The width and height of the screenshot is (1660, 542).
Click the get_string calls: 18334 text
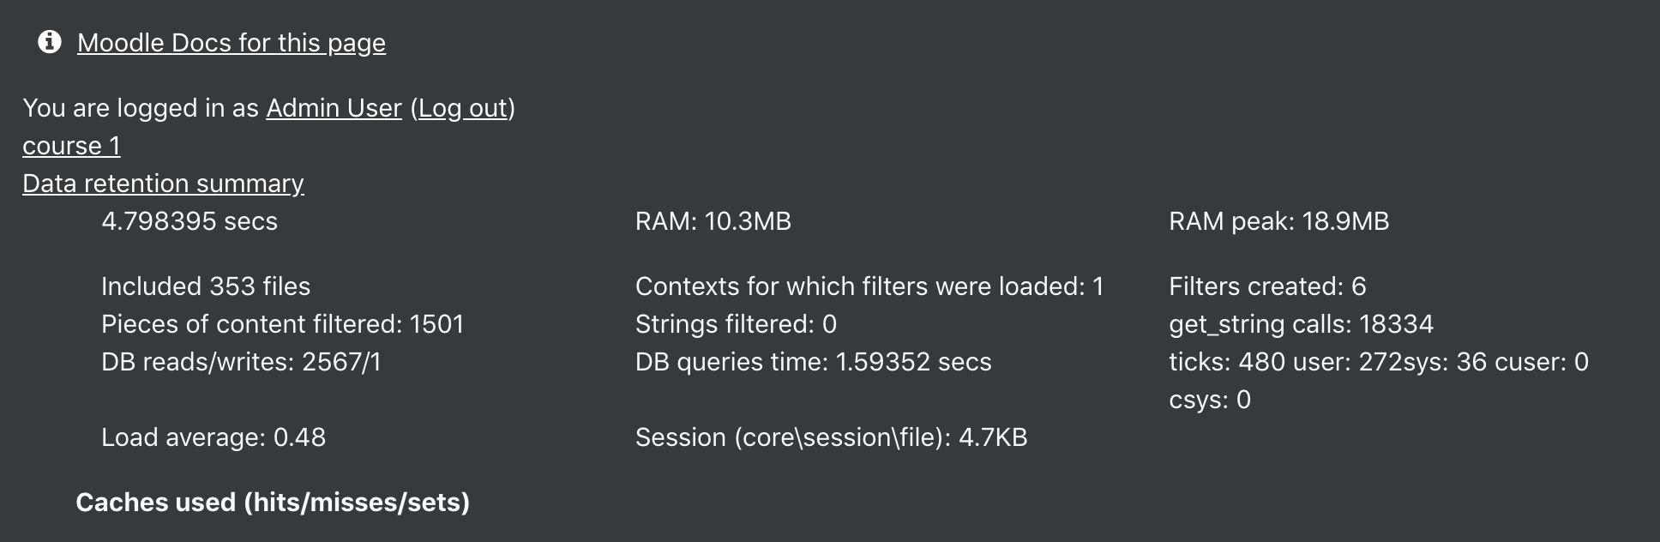click(1301, 324)
